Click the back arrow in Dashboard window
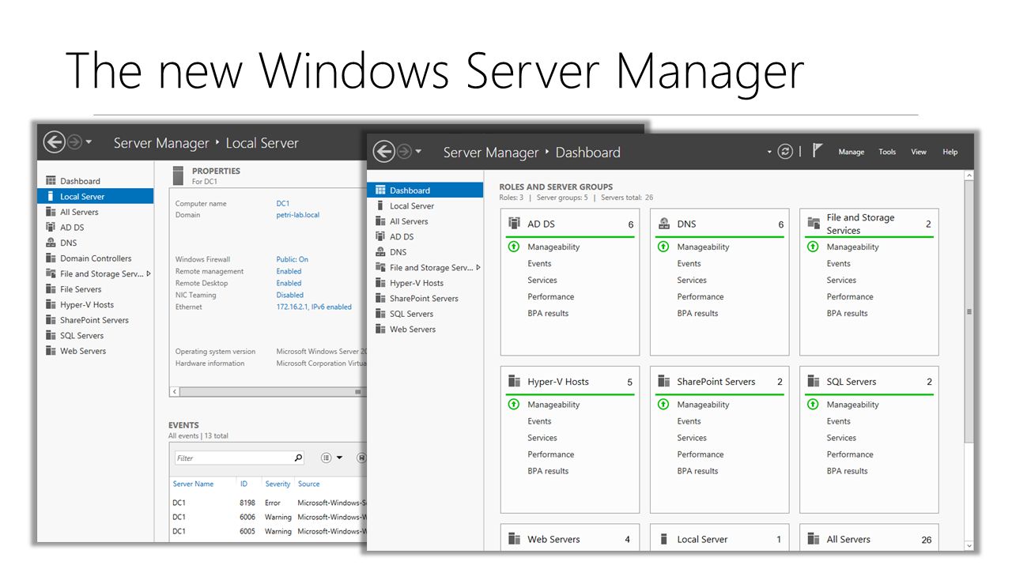Viewport: 1012px width, 569px height. point(383,152)
